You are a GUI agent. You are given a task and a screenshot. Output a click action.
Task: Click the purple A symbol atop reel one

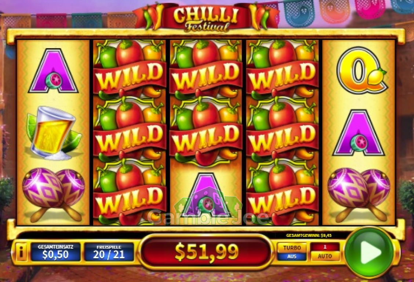click(53, 71)
